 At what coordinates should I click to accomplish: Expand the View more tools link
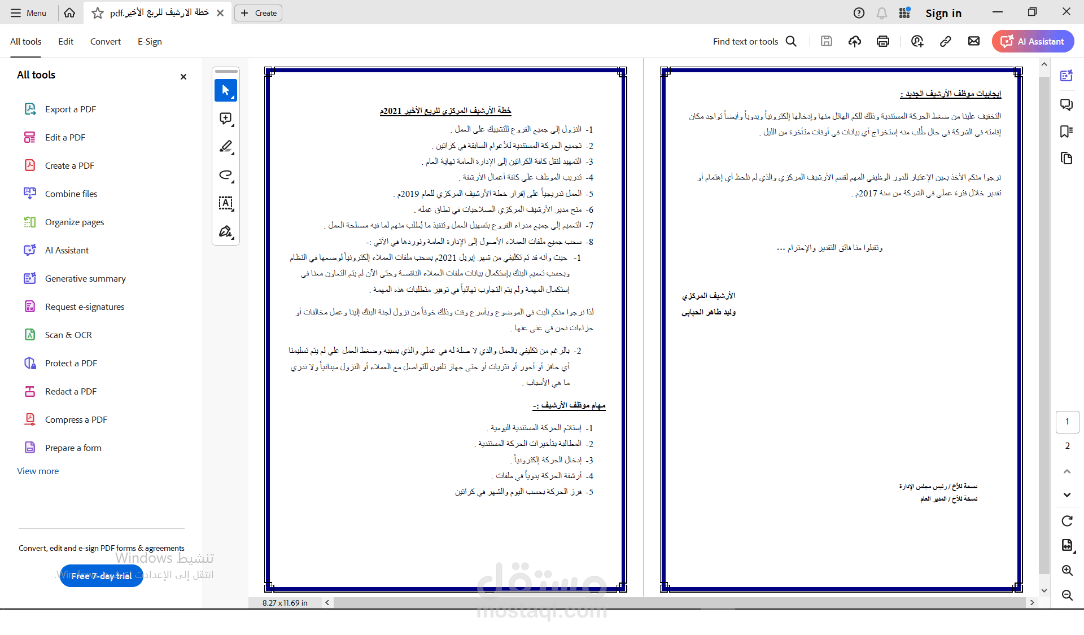coord(38,471)
